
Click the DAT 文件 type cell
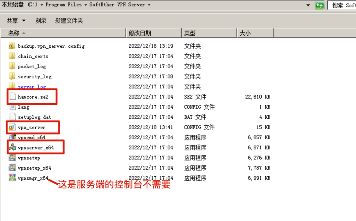[x=195, y=117]
